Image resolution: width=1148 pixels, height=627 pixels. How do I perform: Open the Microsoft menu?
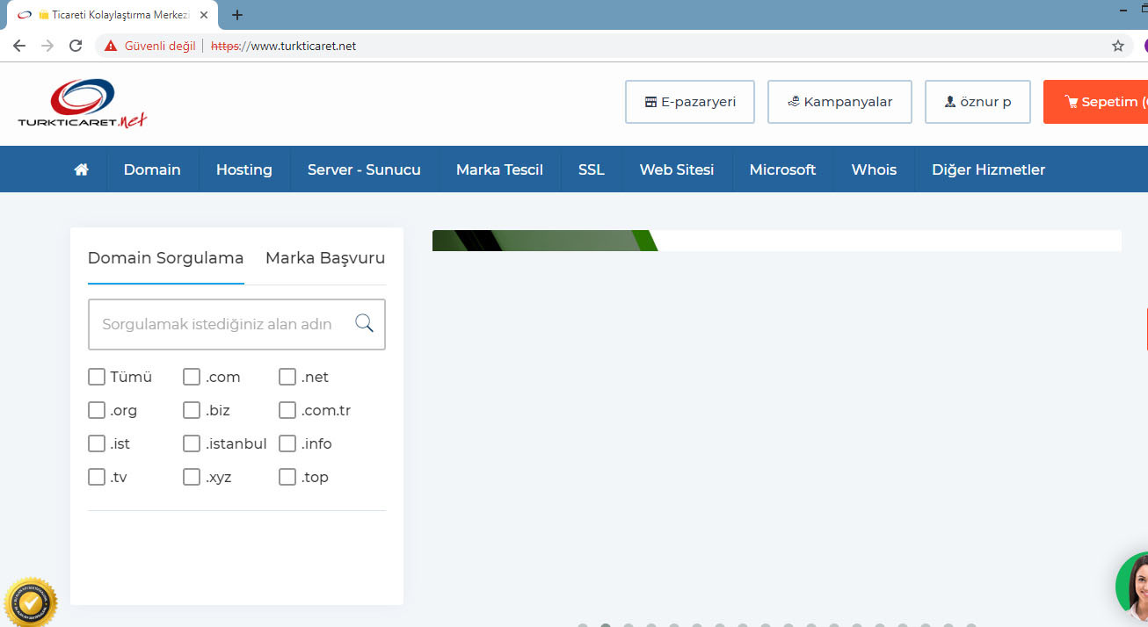point(782,169)
